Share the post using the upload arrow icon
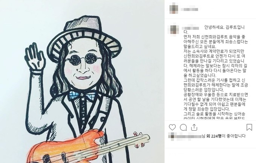Viewport: 256px width, 163px height. coord(194,127)
